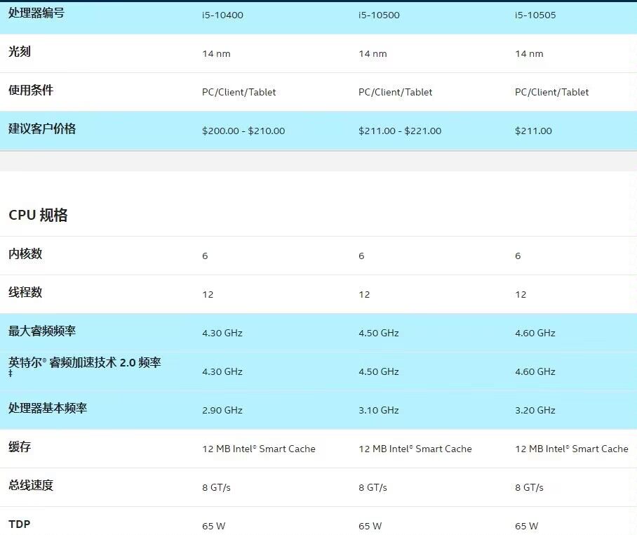The image size is (637, 535).
Task: Select the 处理器基本频率 row label
Action: [48, 408]
